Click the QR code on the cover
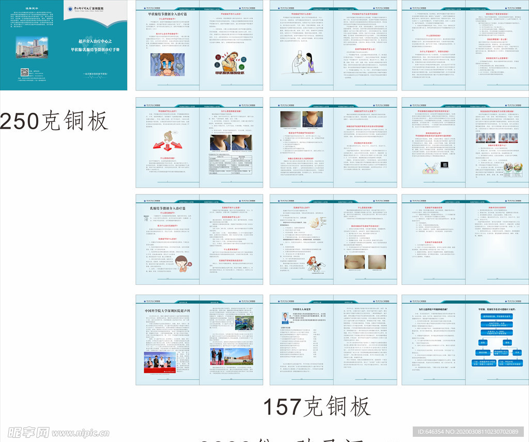The width and height of the screenshot is (529, 442). 25,72
